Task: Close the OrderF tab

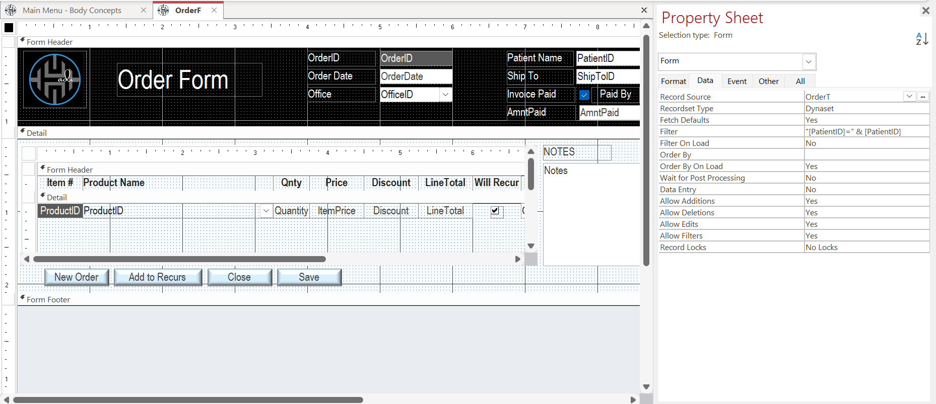Action: coord(214,10)
